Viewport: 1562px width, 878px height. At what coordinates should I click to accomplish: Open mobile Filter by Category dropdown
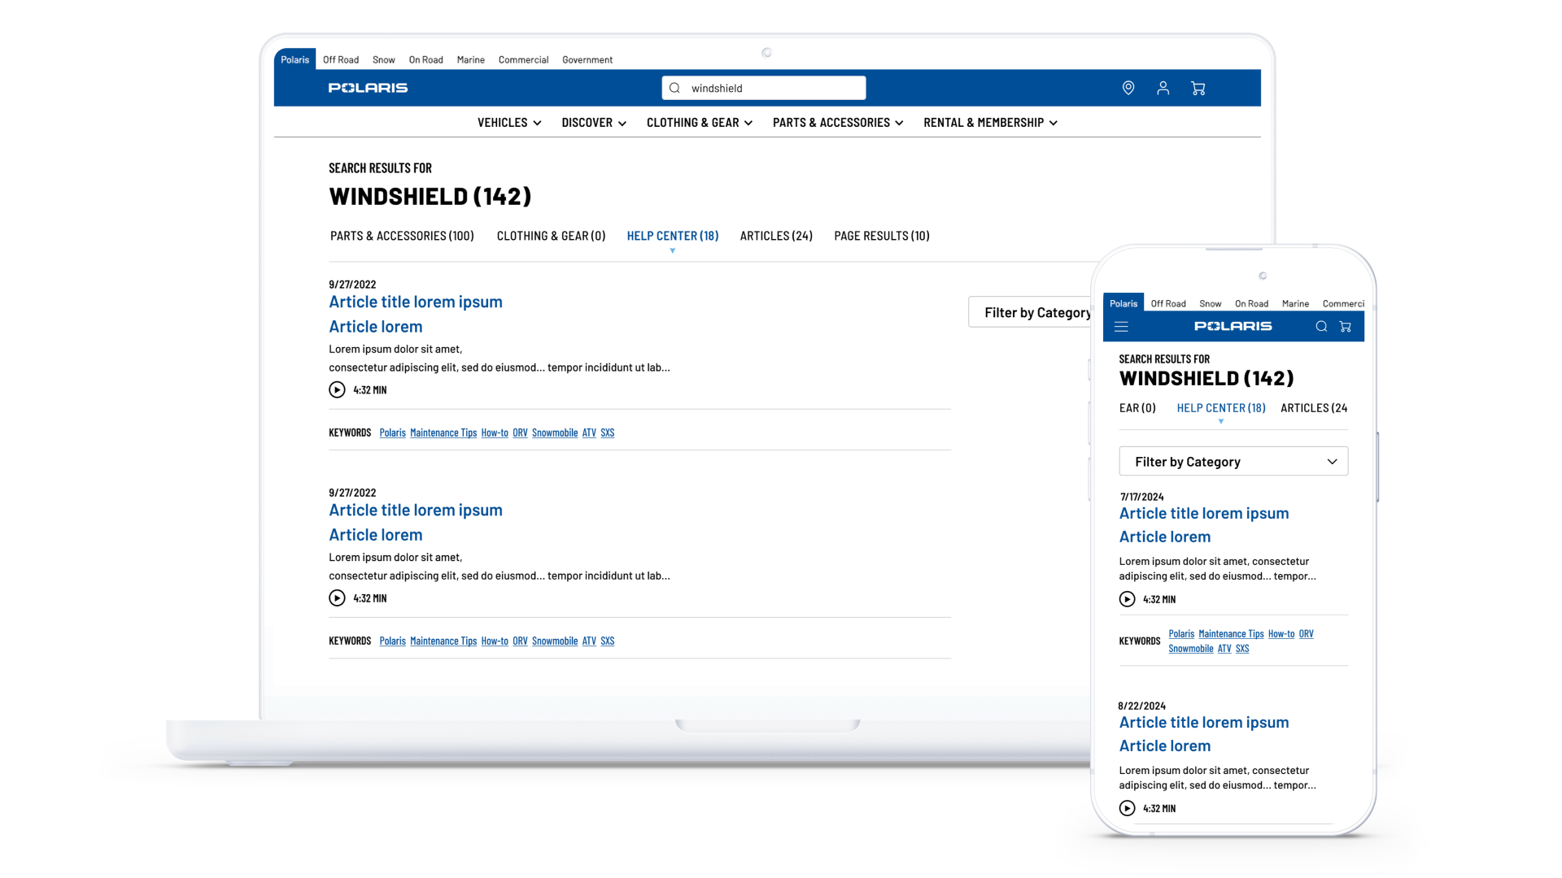pyautogui.click(x=1233, y=462)
